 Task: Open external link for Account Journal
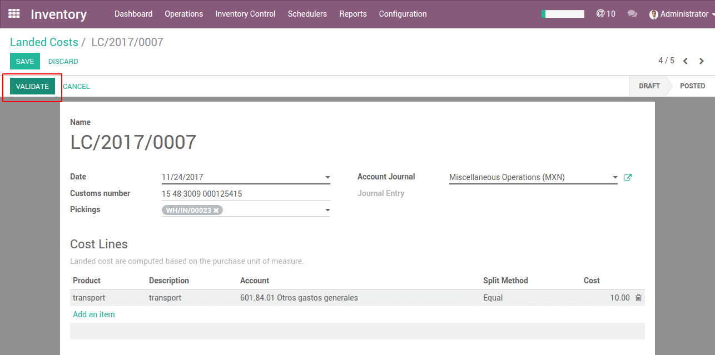click(x=628, y=177)
